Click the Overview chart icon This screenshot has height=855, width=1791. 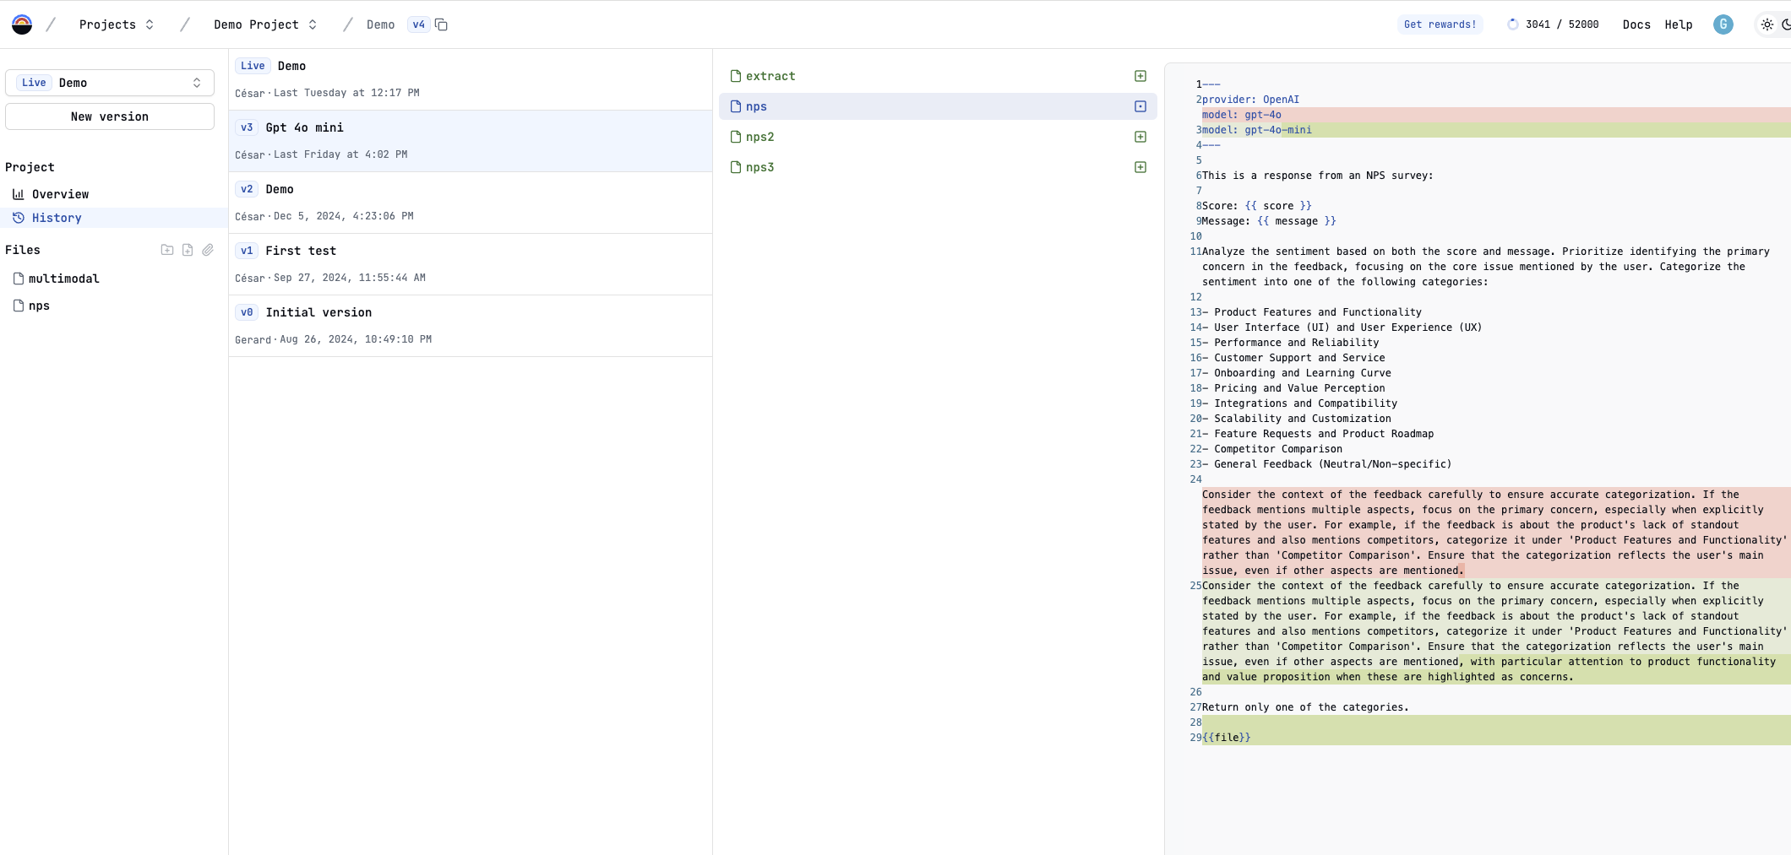click(19, 194)
